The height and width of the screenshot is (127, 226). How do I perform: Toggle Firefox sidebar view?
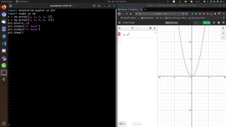(200, 14)
